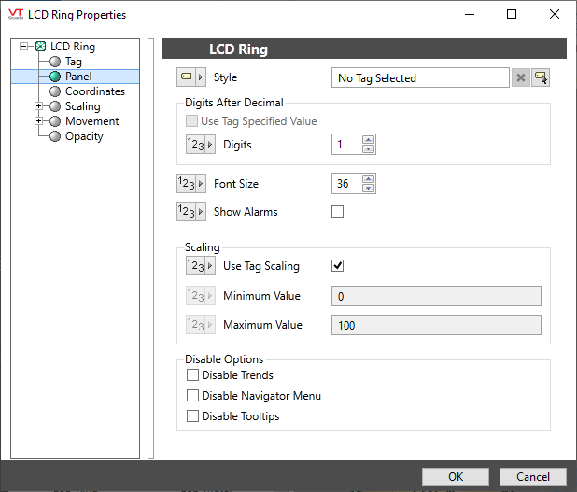Enable the Show Alarms checkbox

[338, 212]
